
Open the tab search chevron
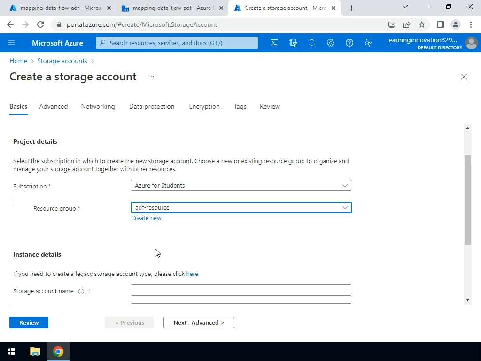coord(405,7)
